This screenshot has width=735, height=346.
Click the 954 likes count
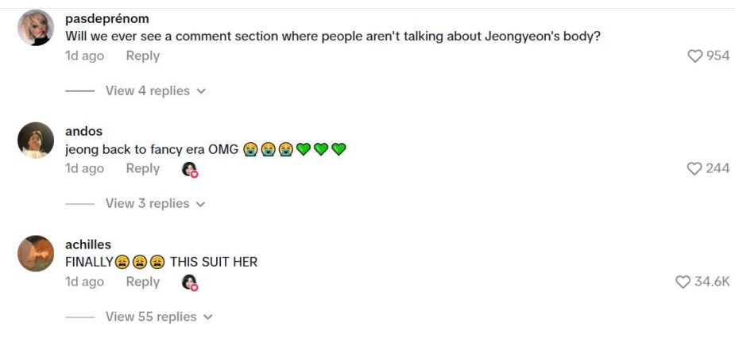click(718, 56)
